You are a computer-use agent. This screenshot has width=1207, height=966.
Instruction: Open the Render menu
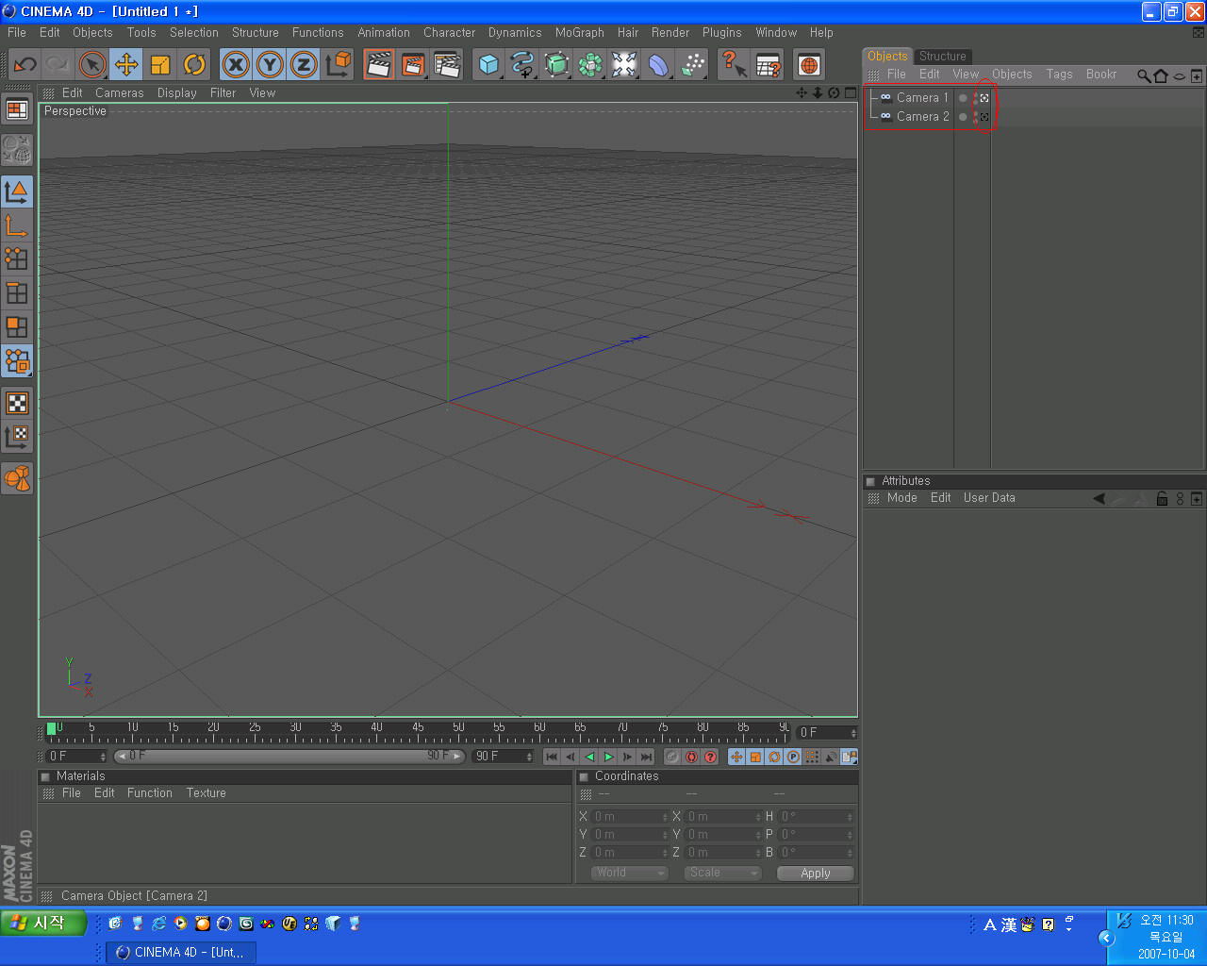coord(670,32)
